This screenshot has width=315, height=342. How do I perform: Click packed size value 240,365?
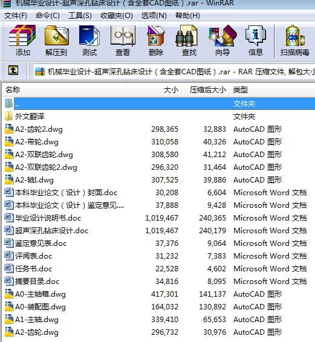[212, 218]
